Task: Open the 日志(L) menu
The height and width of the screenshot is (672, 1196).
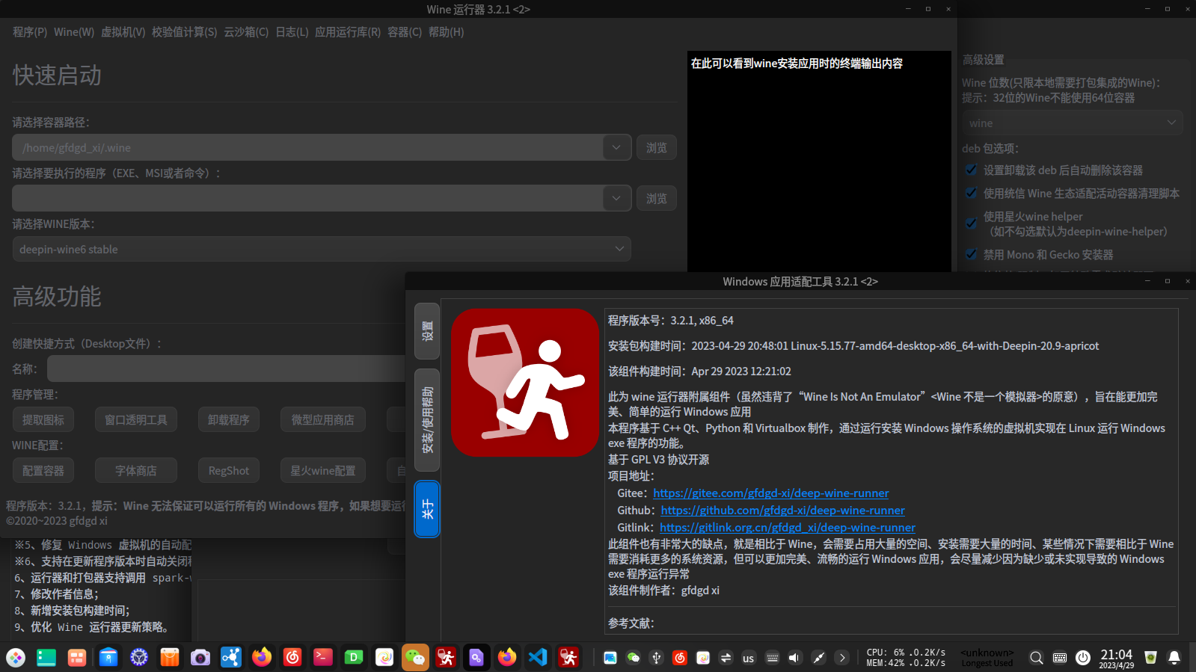Action: [x=292, y=32]
